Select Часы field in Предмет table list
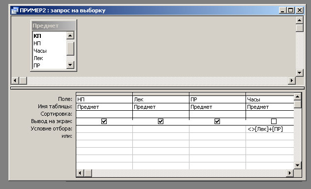The height and width of the screenshot is (189, 311). 40,51
